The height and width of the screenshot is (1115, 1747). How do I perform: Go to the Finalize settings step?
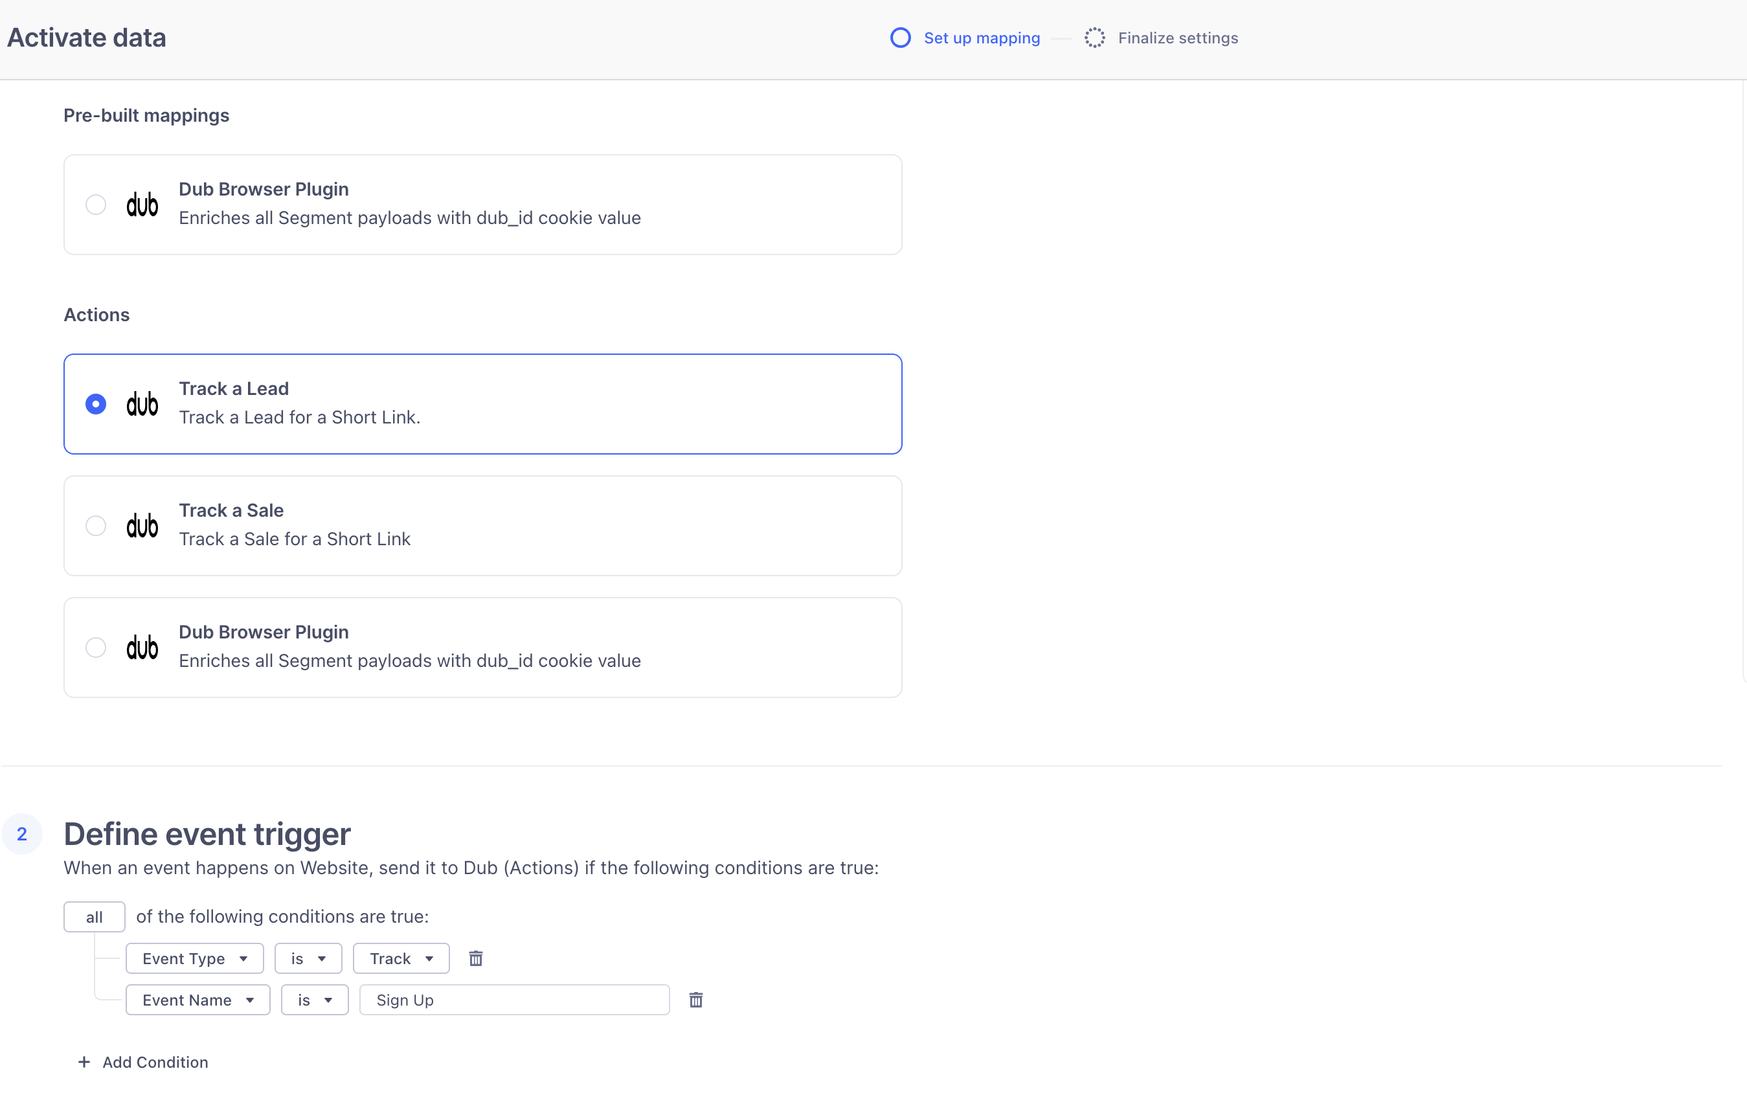click(x=1177, y=38)
